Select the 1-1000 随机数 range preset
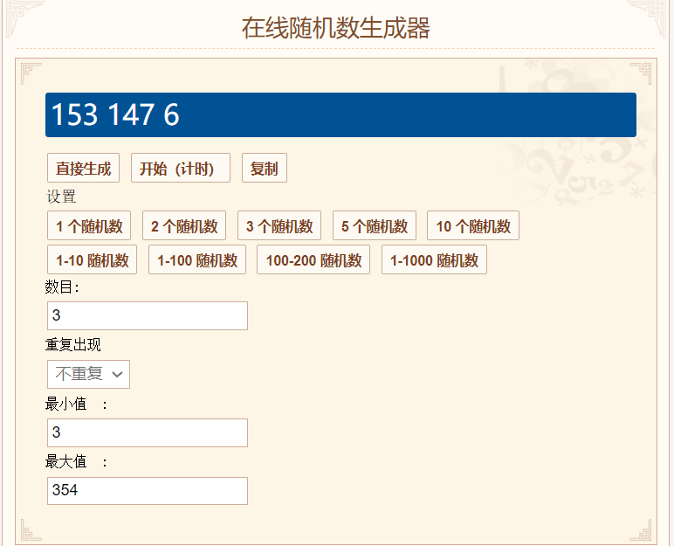 point(433,260)
